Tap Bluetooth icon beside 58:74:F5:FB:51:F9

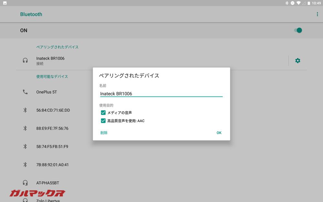click(x=25, y=146)
